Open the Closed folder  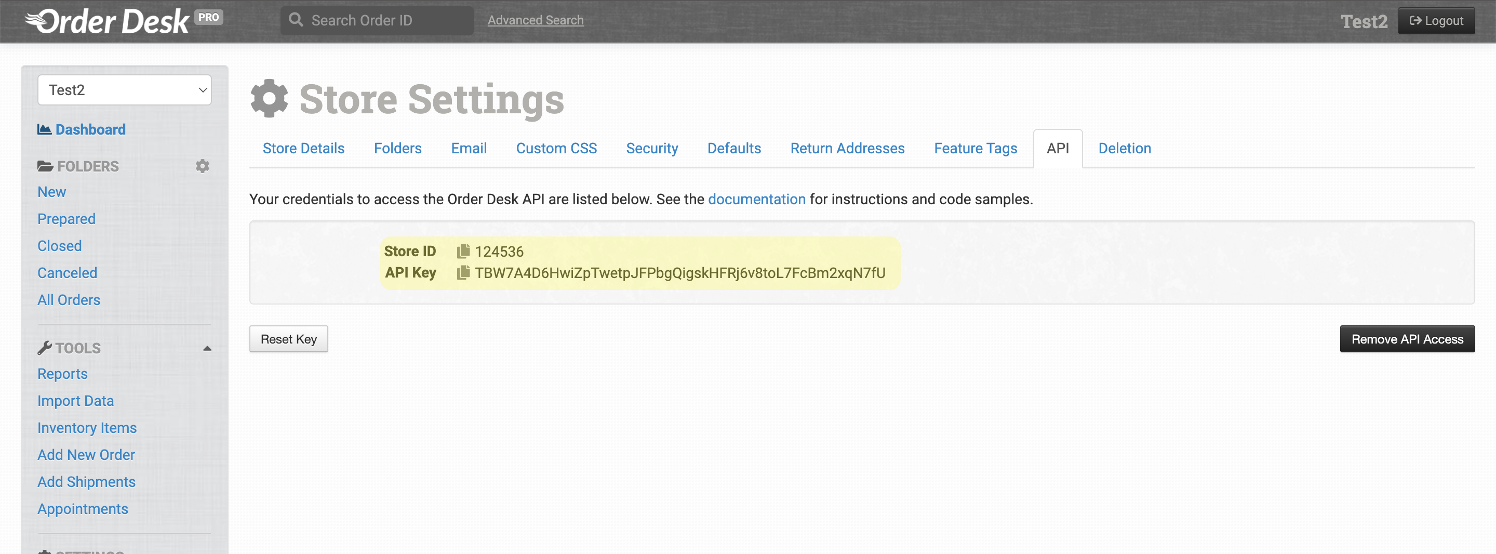pyautogui.click(x=59, y=246)
